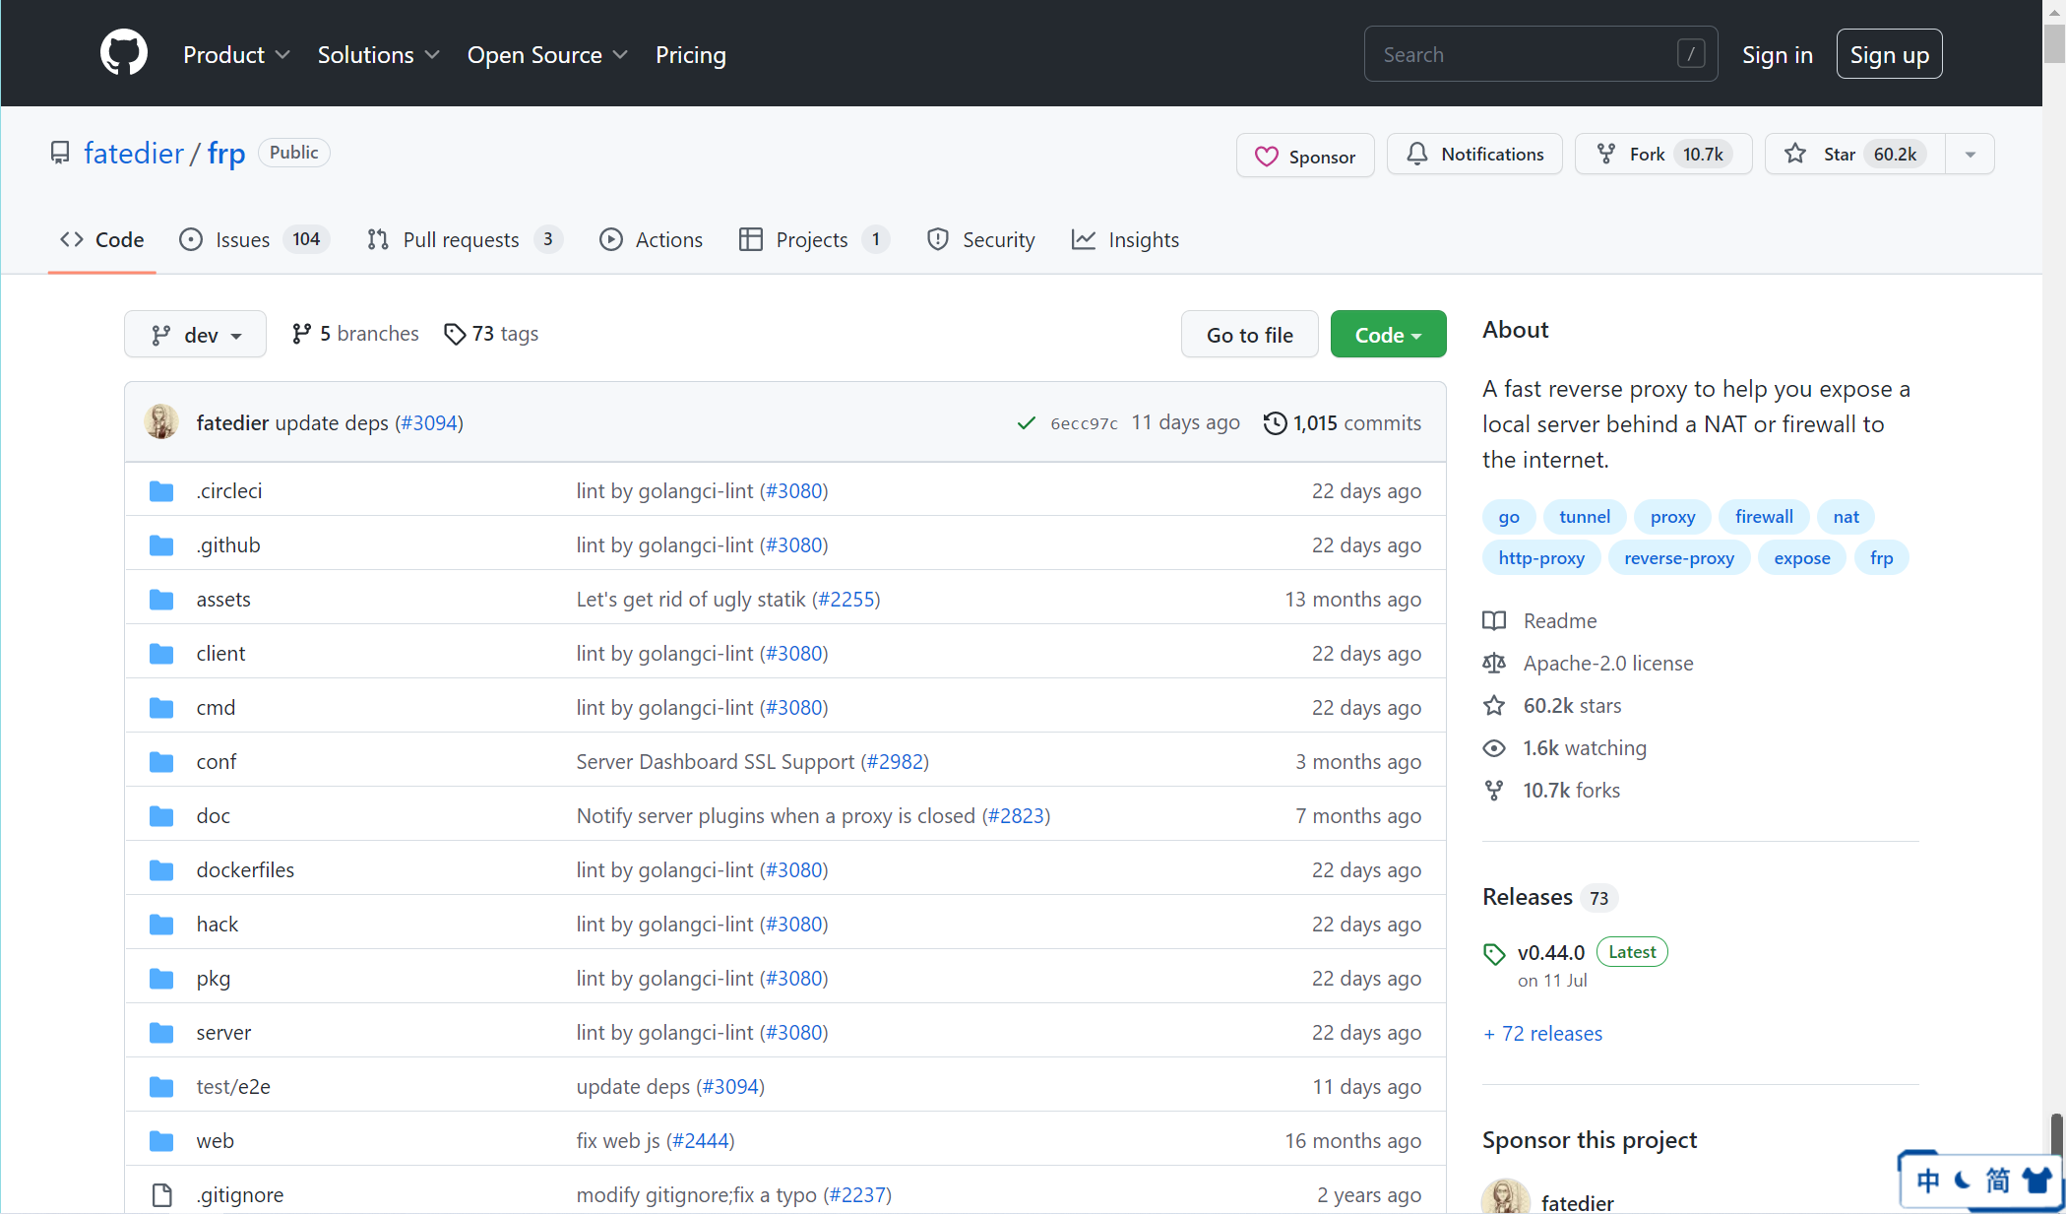This screenshot has height=1214, width=2066.
Task: Click the cmd folder icon
Action: [161, 707]
